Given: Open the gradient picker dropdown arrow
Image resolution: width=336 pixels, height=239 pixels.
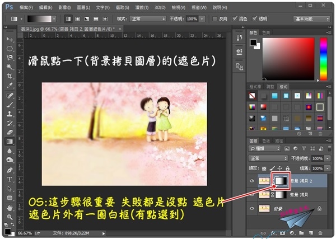Looking at the screenshot, I should tap(54, 19).
